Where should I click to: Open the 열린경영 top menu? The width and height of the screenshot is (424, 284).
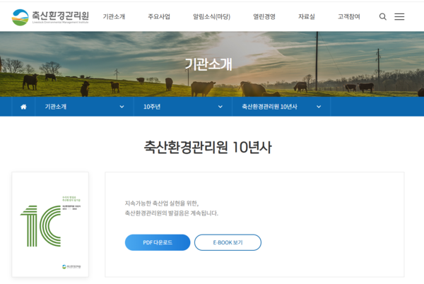(x=264, y=16)
